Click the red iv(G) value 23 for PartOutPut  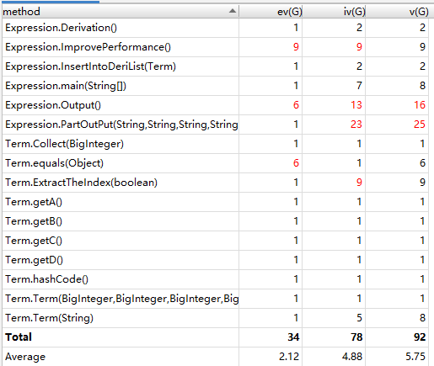[x=356, y=125]
